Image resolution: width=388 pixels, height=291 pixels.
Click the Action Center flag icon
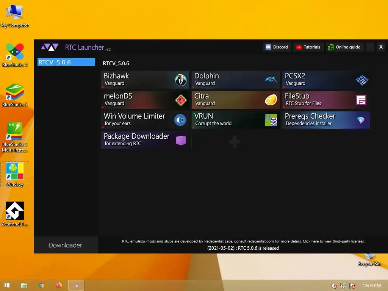click(353, 286)
